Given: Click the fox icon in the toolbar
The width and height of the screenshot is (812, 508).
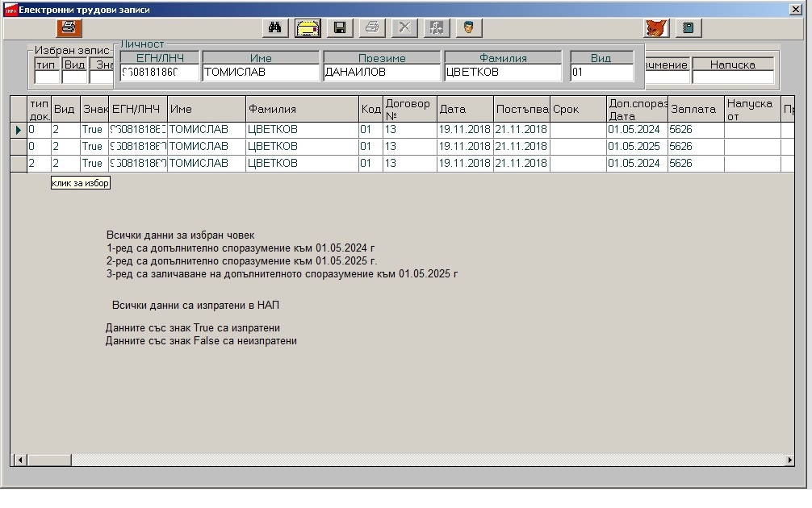Looking at the screenshot, I should [x=657, y=28].
